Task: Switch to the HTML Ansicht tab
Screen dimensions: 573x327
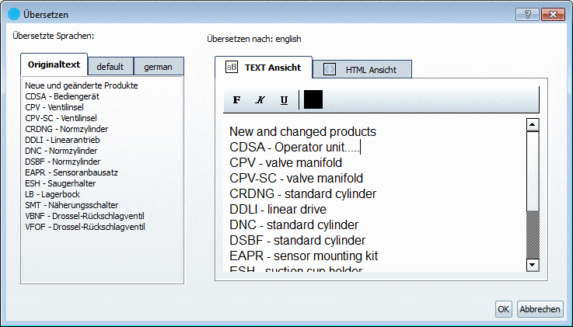Action: click(x=362, y=70)
